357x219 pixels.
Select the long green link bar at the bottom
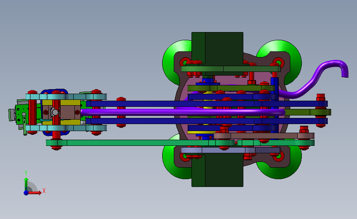pyautogui.click(x=140, y=143)
